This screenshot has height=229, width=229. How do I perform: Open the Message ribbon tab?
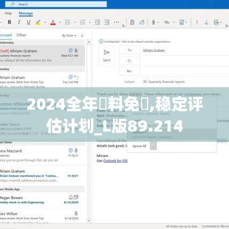(x=26, y=13)
